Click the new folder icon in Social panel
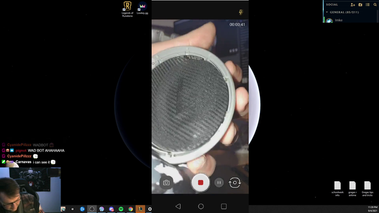 coord(360,5)
